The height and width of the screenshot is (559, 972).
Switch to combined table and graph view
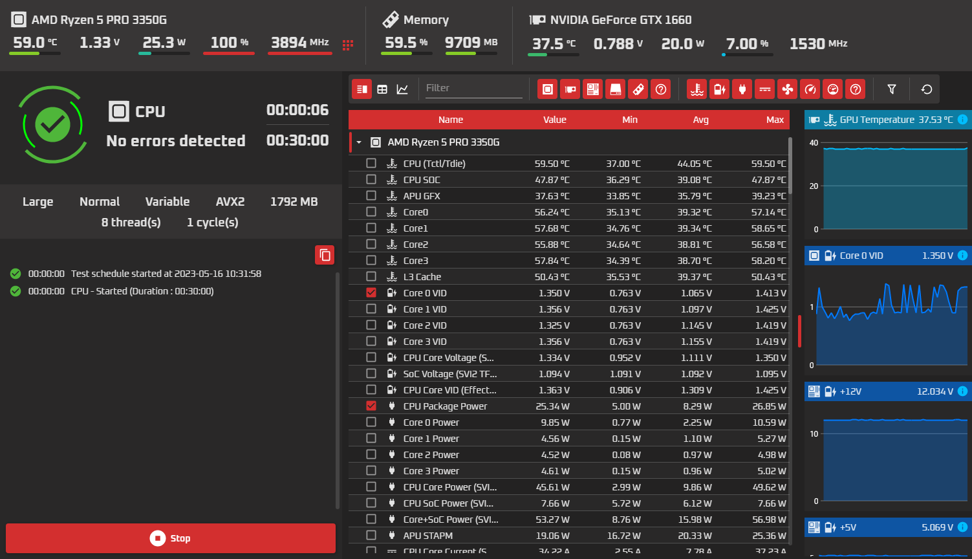pos(362,89)
